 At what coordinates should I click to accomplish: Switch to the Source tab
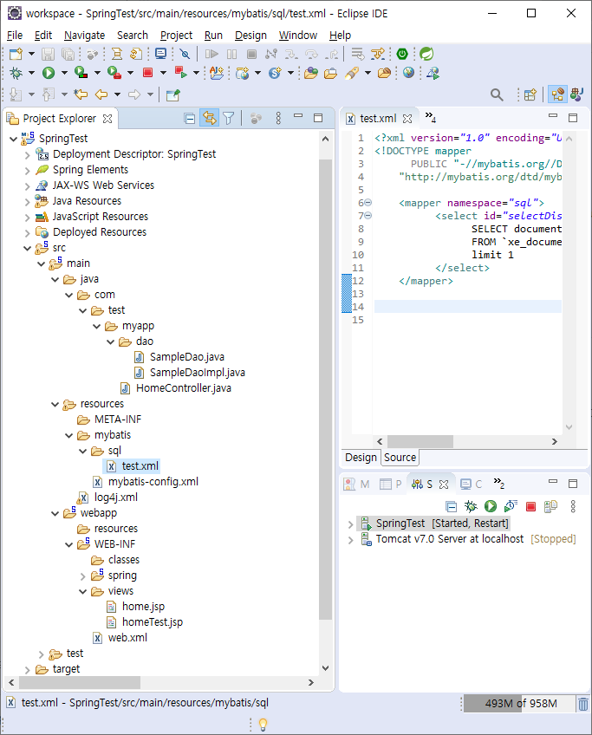click(x=400, y=458)
